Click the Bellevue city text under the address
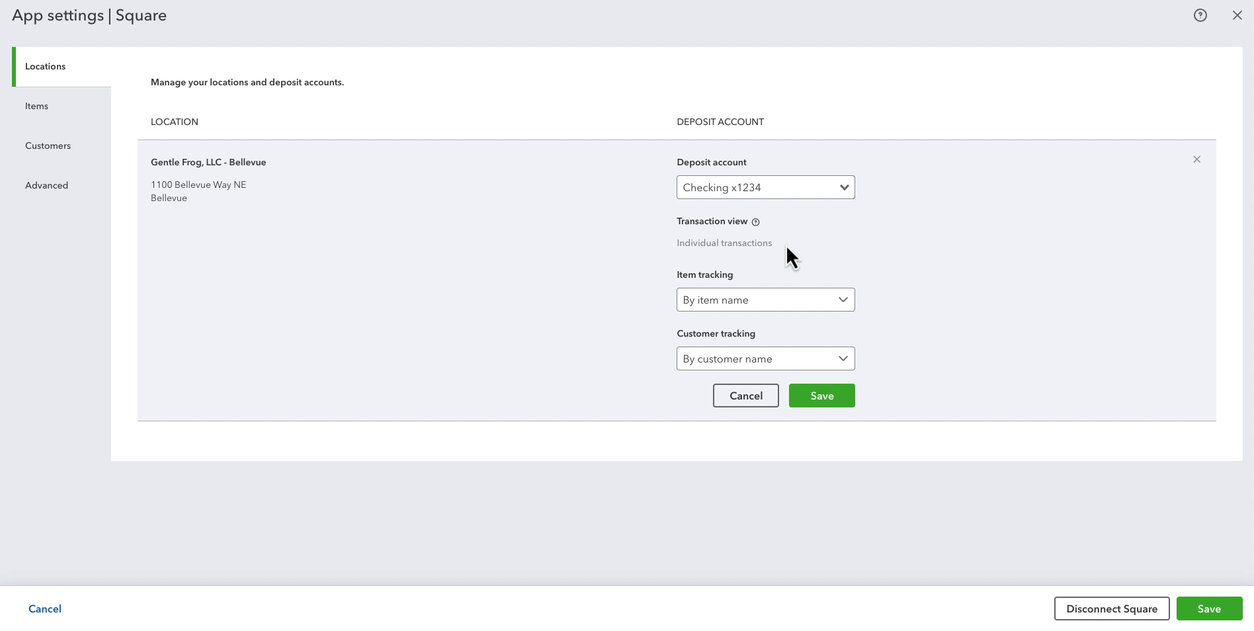This screenshot has width=1254, height=631. tap(169, 198)
